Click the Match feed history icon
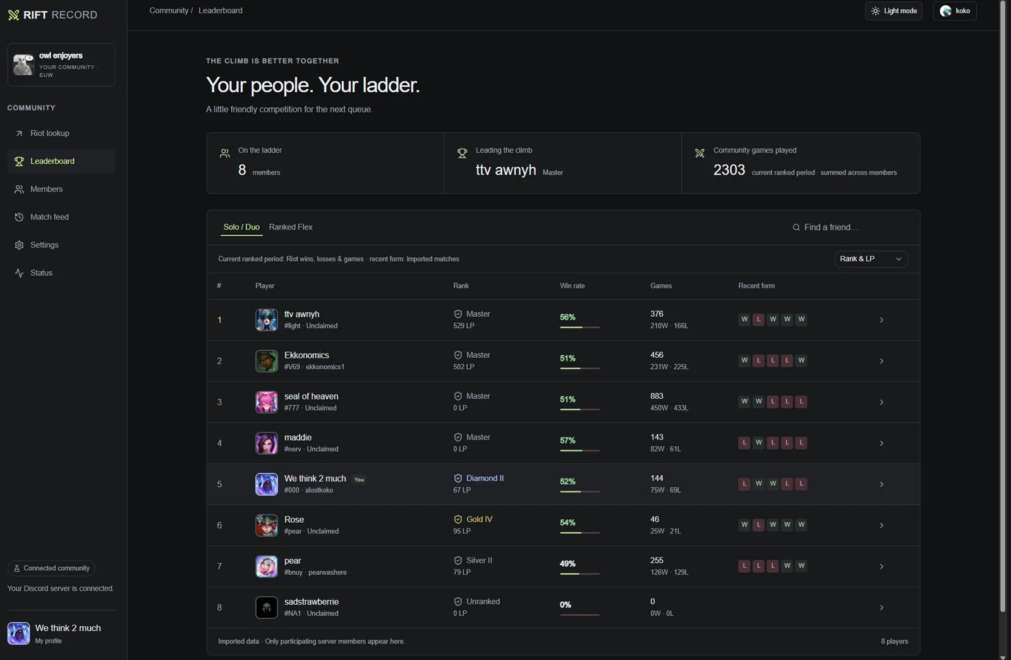This screenshot has height=660, width=1011. point(19,217)
